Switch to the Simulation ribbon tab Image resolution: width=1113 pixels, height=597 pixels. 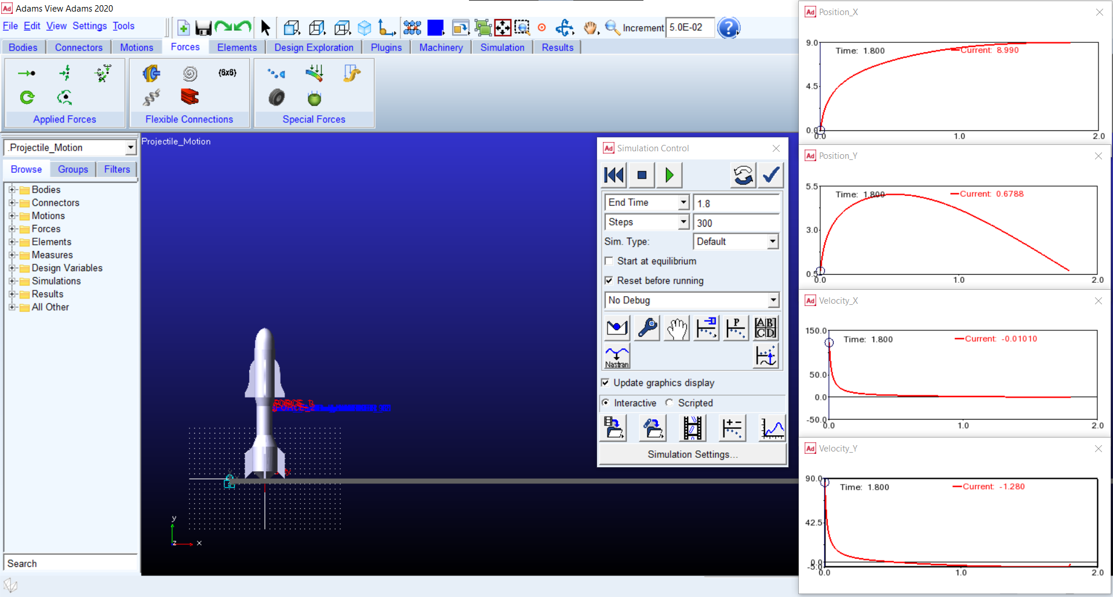point(502,48)
